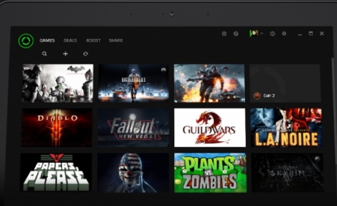Click the green Razer Cortex logo

point(26,41)
